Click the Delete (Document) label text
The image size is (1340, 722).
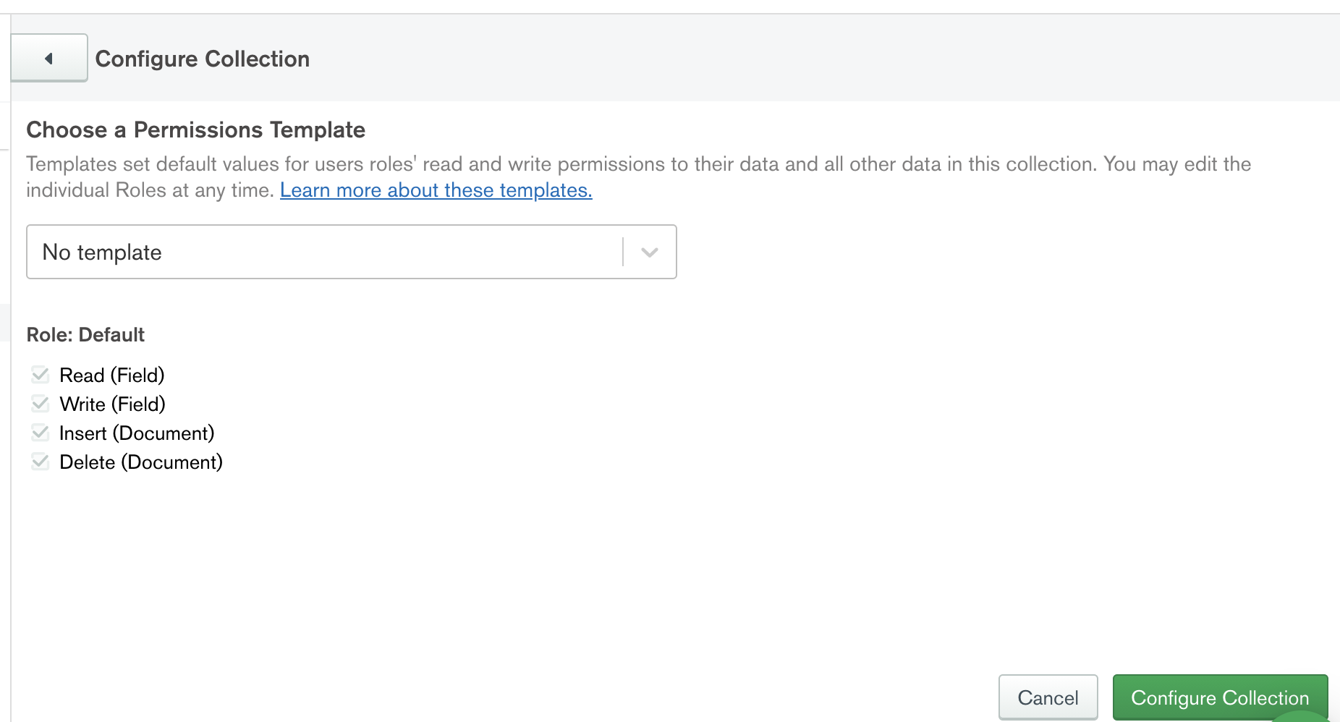point(141,462)
